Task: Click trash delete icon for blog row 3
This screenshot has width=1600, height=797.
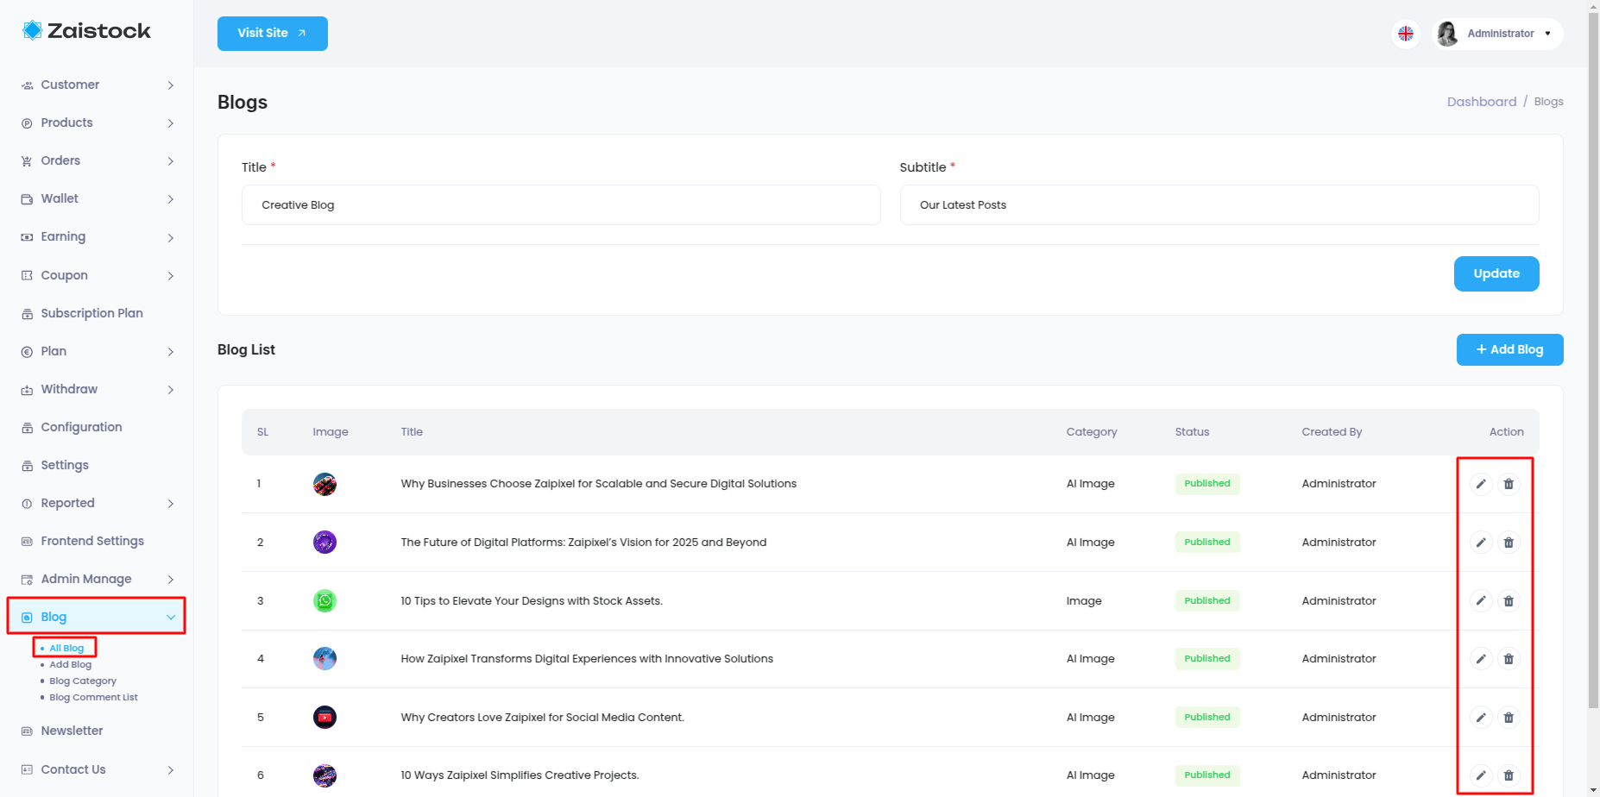Action: click(1509, 601)
